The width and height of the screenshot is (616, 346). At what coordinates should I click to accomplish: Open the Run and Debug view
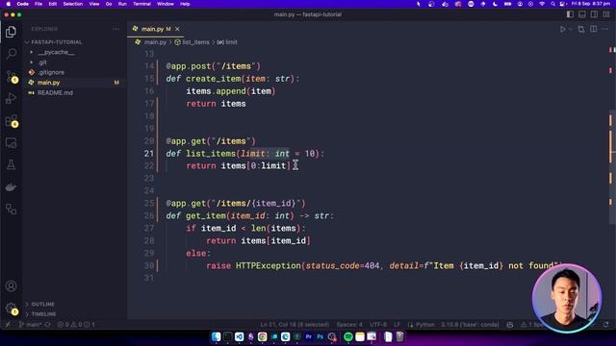pyautogui.click(x=11, y=98)
